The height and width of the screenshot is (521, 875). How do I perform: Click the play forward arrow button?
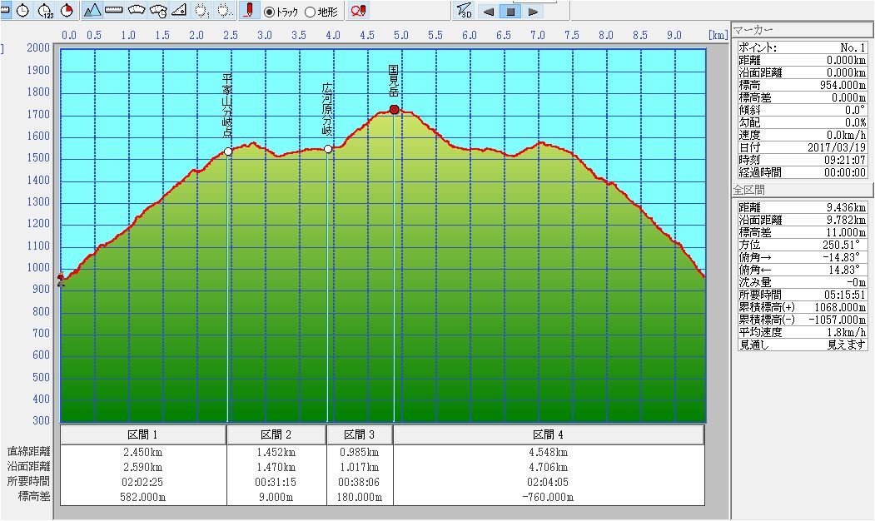pos(533,12)
